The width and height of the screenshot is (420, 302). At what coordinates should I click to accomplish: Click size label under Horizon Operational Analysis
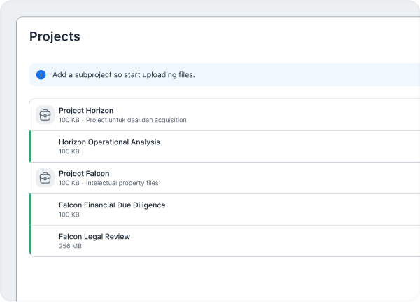[x=69, y=151]
